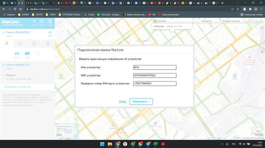Open the iCloud bookmark
265x148 pixels.
click(89, 15)
